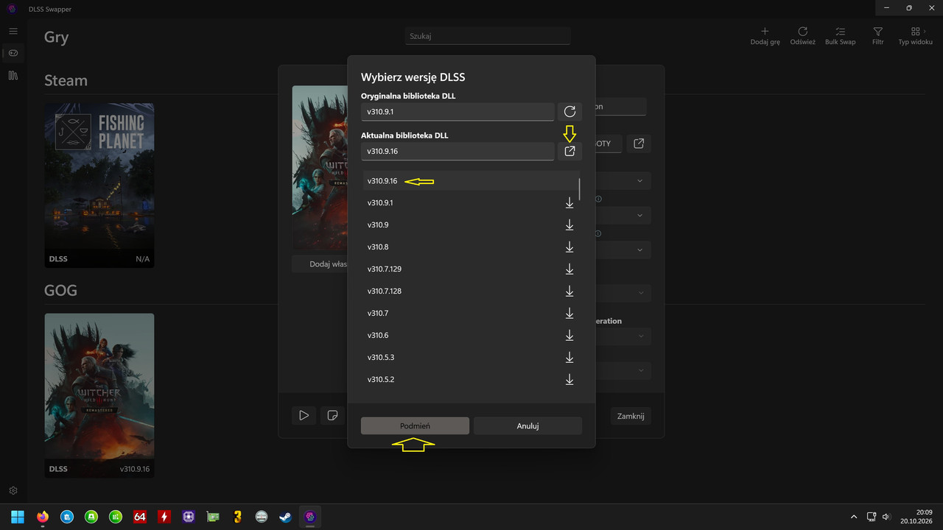The height and width of the screenshot is (530, 943).
Task: Open Steam from the taskbar
Action: click(285, 517)
